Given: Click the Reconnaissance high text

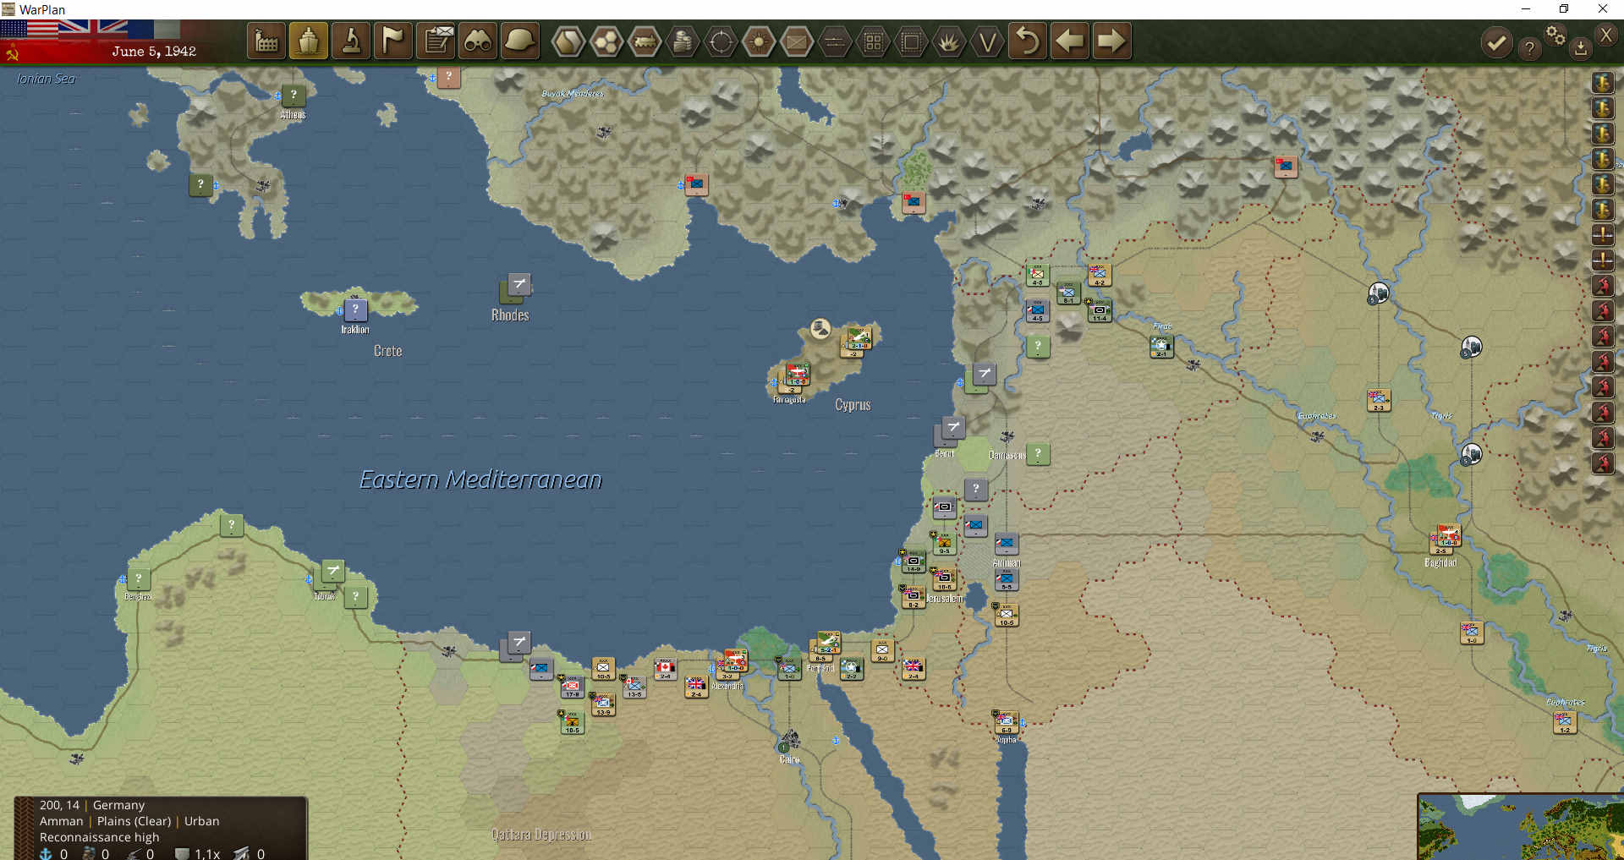Looking at the screenshot, I should coord(99,837).
